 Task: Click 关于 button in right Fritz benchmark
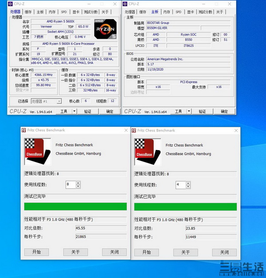point(186,252)
